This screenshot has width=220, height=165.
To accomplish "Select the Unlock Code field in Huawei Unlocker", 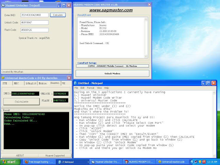I will point(34,22).
